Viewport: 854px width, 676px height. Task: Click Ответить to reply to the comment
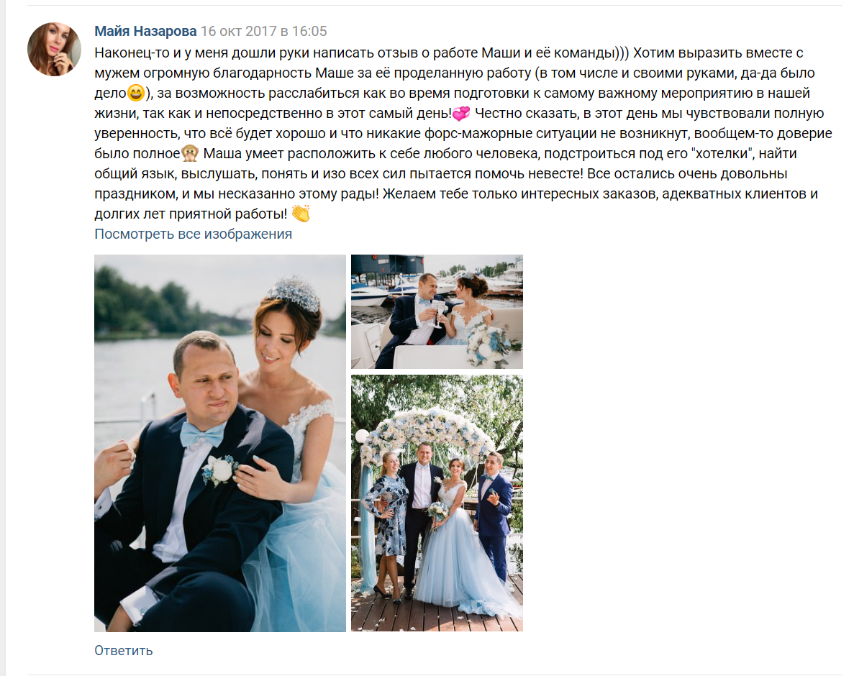124,650
